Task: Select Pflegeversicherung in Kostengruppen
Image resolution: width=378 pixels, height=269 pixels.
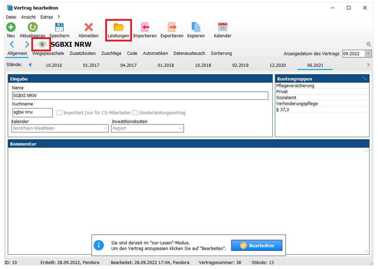Action: (x=322, y=86)
